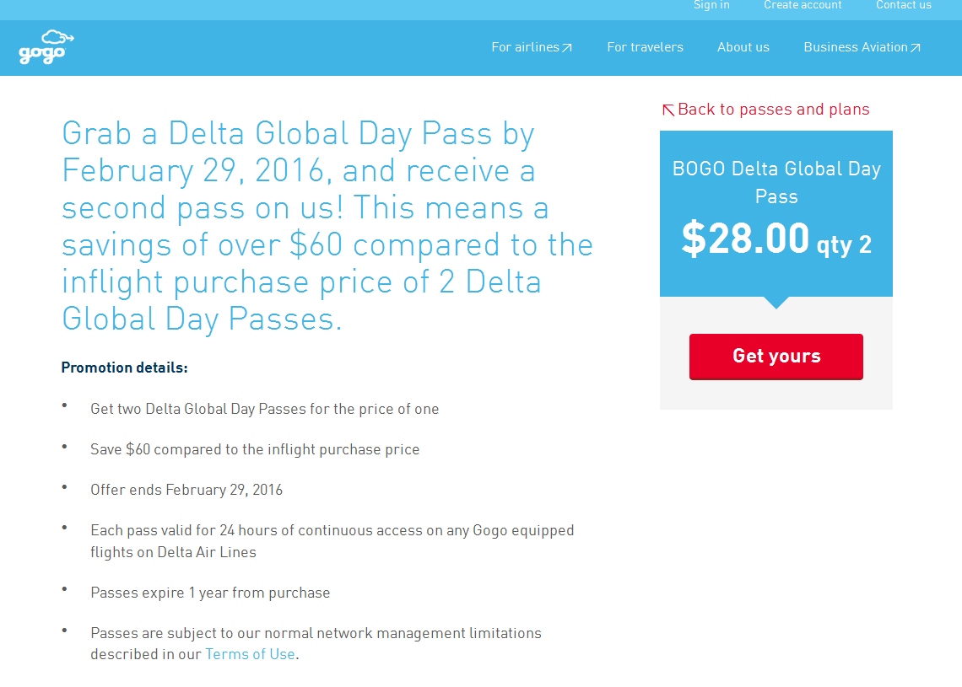Click the Gogo cloud logo

pos(46,47)
